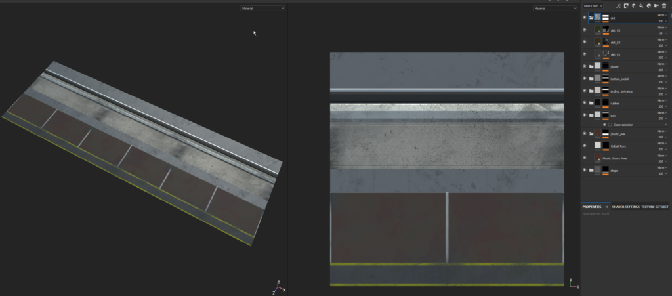Switch to the Properties tab
The height and width of the screenshot is (296, 672).
[592, 207]
